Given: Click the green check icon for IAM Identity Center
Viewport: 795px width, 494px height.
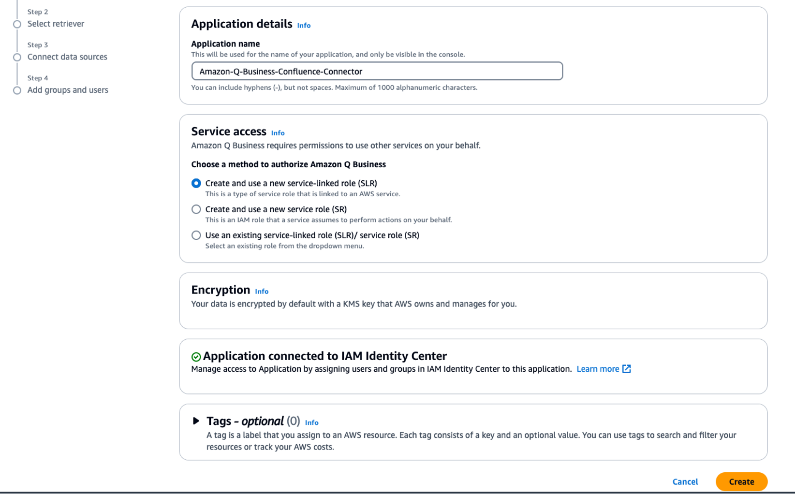Looking at the screenshot, I should point(196,357).
